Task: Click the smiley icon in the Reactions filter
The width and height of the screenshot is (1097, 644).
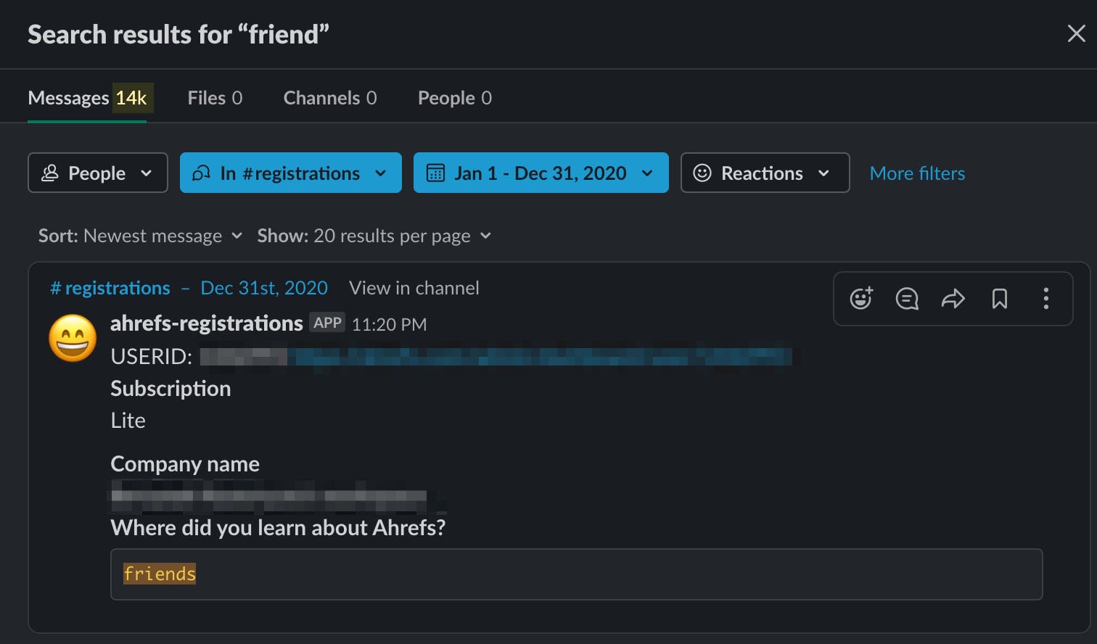Action: [x=702, y=173]
